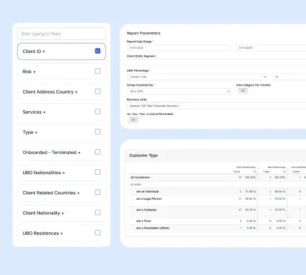Open the All Customers active count link

click(x=240, y=177)
